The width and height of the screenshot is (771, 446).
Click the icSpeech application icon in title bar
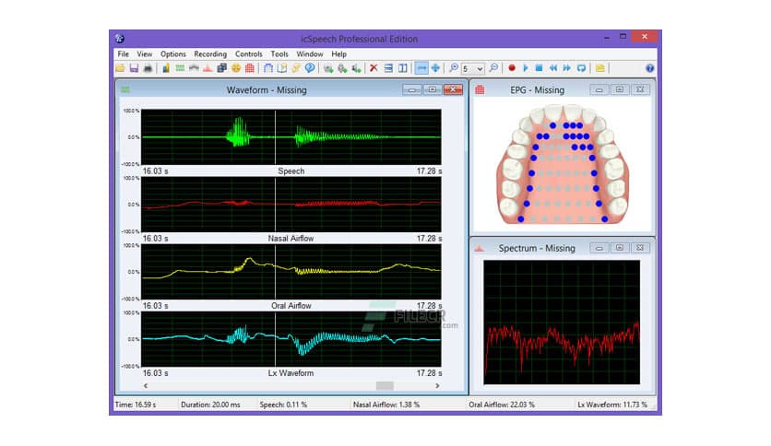(x=120, y=39)
